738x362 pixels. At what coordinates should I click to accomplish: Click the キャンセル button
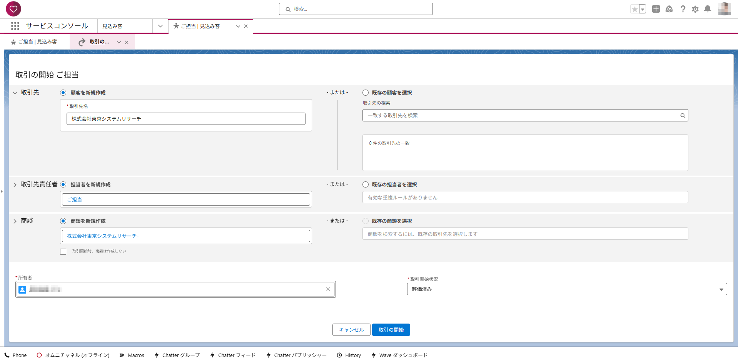(x=351, y=330)
